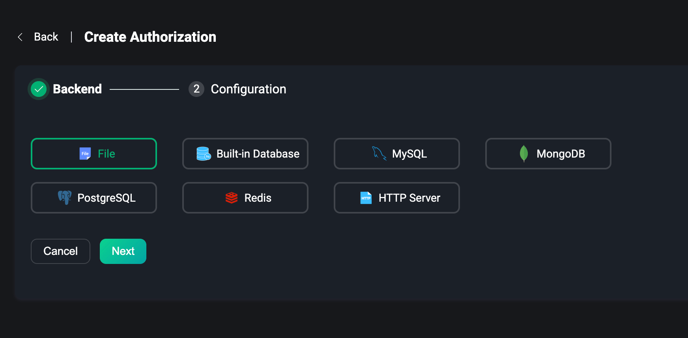Select MongoDB as authorization backend
The height and width of the screenshot is (338, 688).
(560, 154)
